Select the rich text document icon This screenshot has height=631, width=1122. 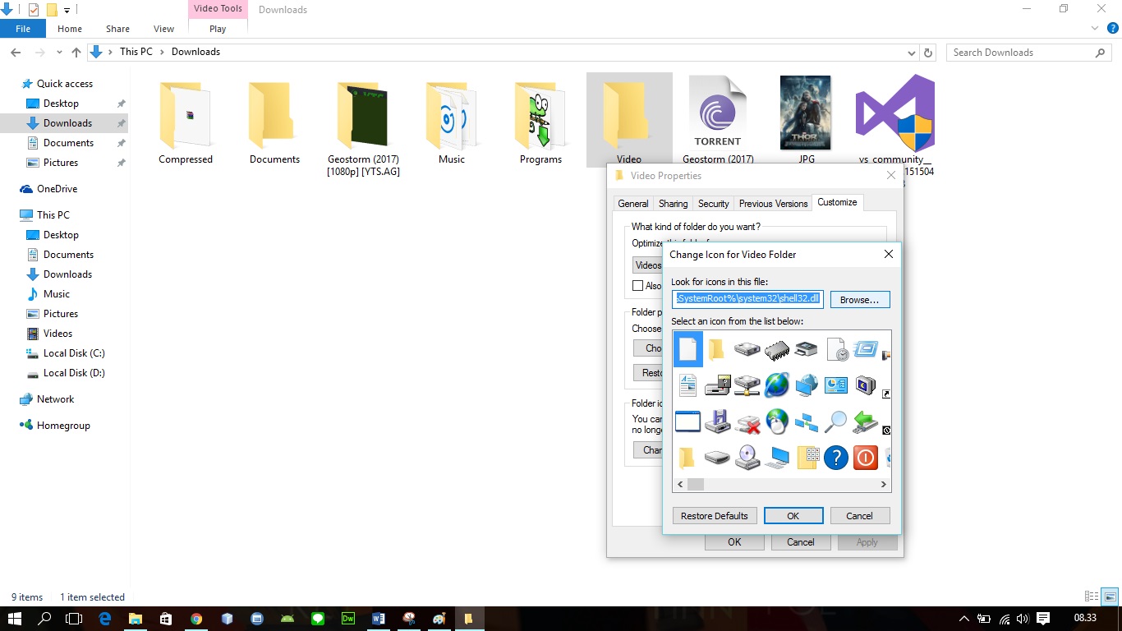pyautogui.click(x=687, y=385)
